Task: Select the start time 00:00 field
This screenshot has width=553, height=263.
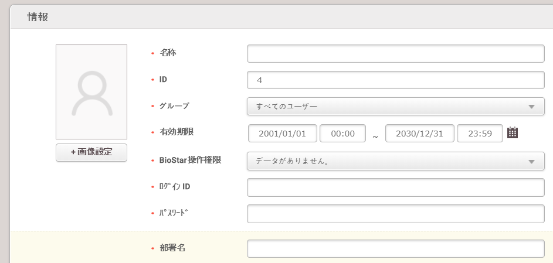Action: [342, 133]
